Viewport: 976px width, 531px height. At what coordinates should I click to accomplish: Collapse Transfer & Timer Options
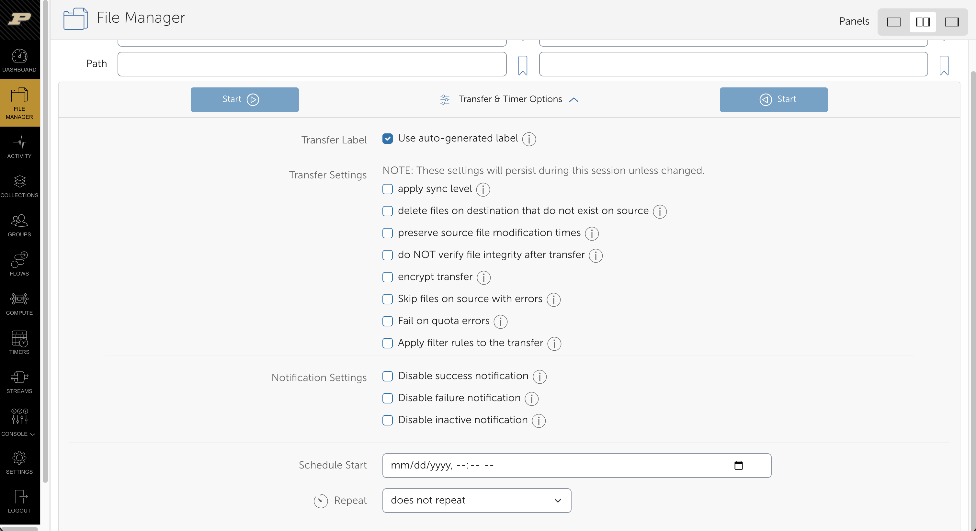(509, 99)
